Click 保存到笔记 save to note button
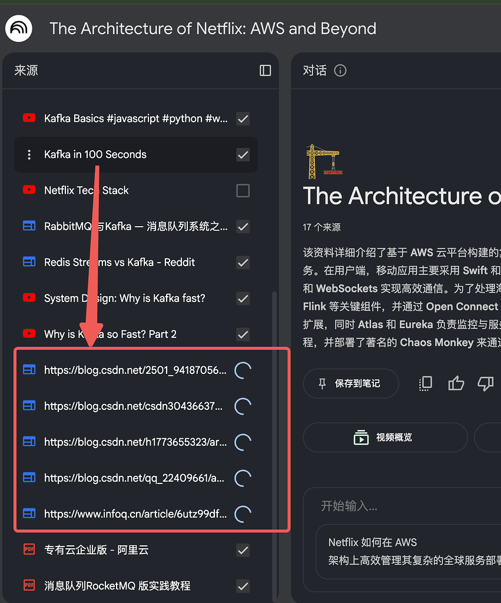The width and height of the screenshot is (501, 603). click(x=351, y=383)
